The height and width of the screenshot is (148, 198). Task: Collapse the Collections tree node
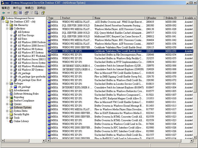(x=7, y=28)
